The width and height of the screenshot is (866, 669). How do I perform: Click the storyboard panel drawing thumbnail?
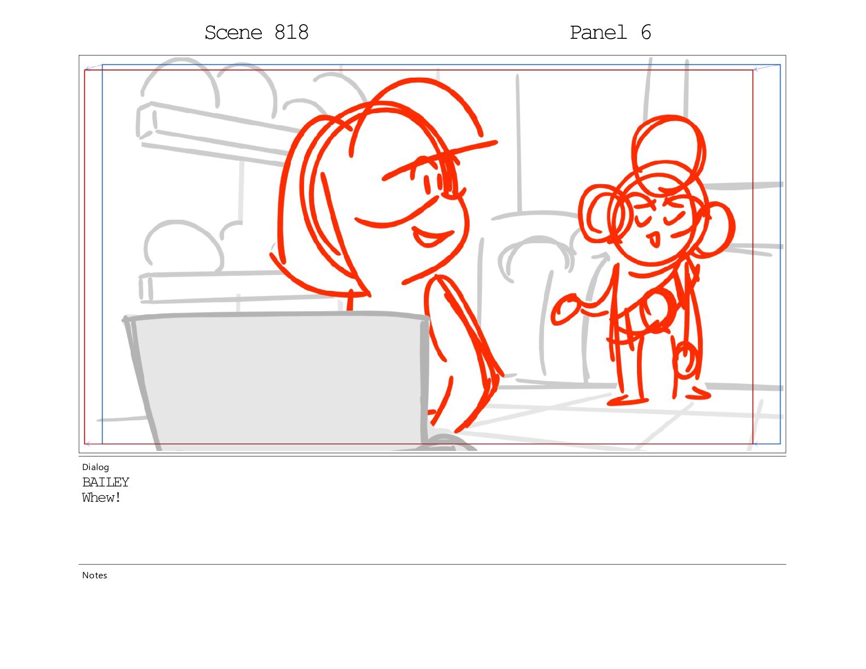pyautogui.click(x=432, y=254)
